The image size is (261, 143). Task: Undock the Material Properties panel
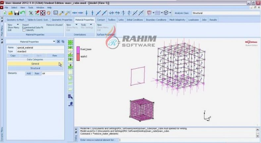tap(63, 42)
